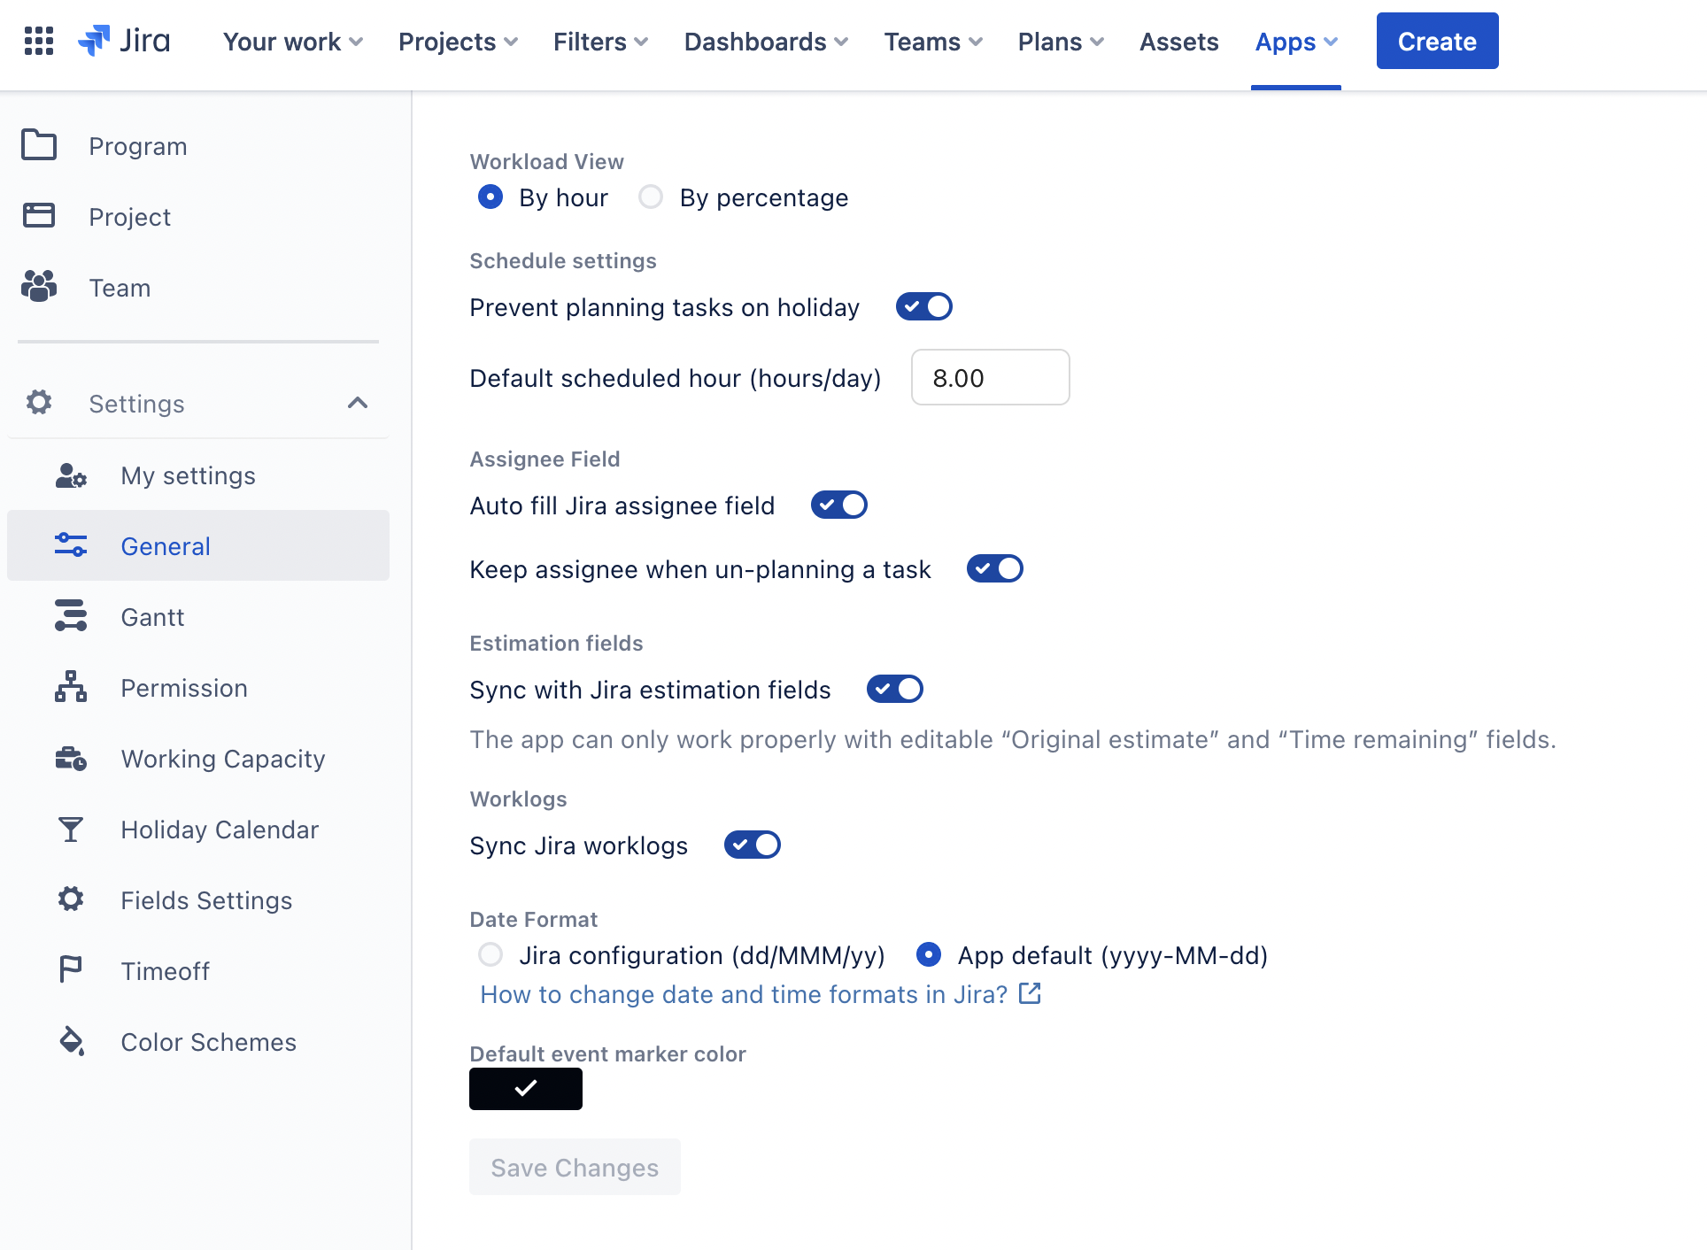Click the Timeoff flag icon
This screenshot has height=1250, width=1707.
tap(71, 970)
